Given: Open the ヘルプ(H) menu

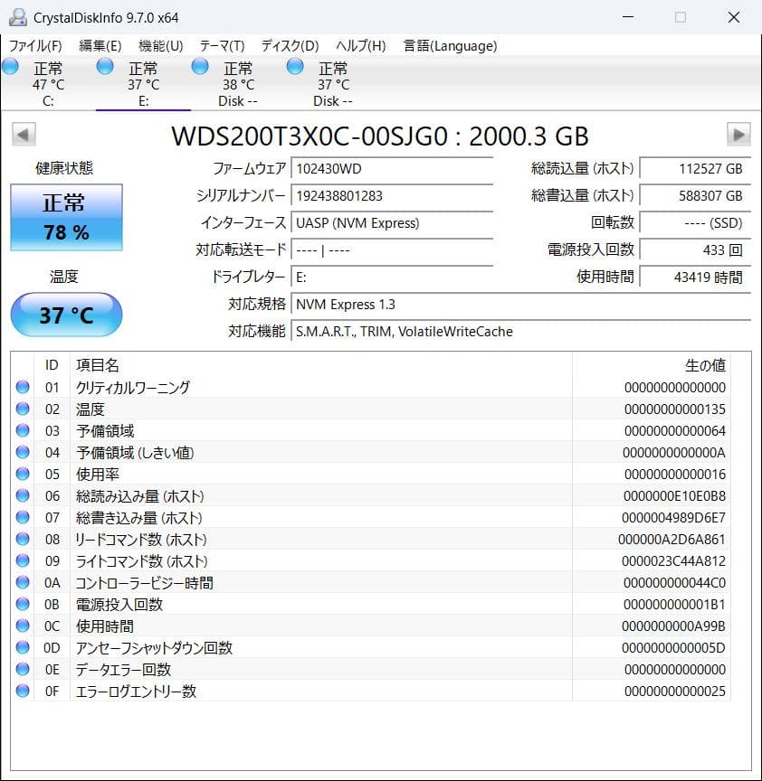Looking at the screenshot, I should [361, 45].
